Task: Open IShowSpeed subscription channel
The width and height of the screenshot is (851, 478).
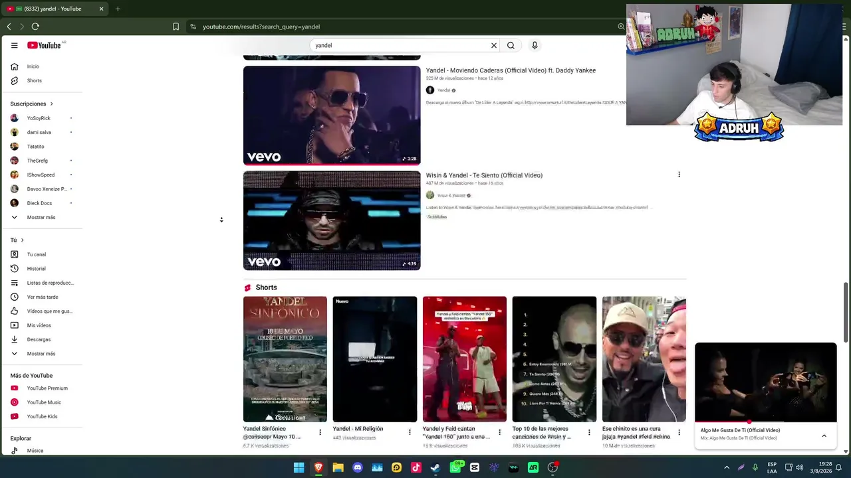Action: click(x=41, y=175)
